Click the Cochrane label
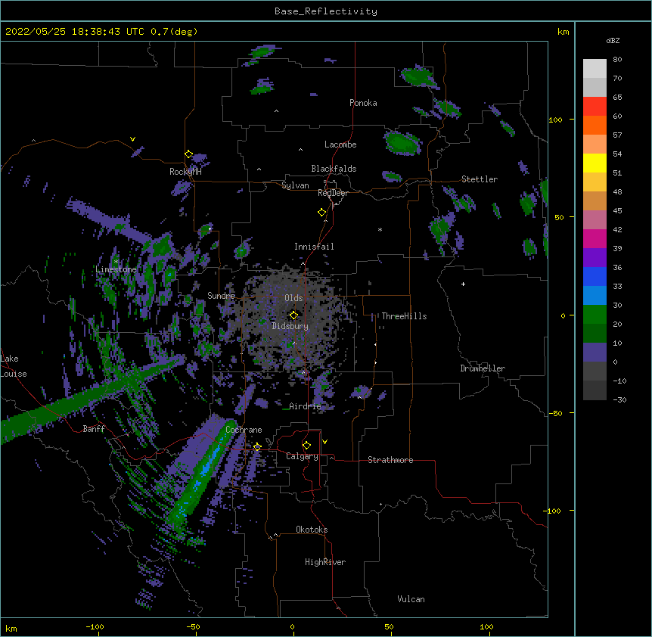 tap(244, 430)
